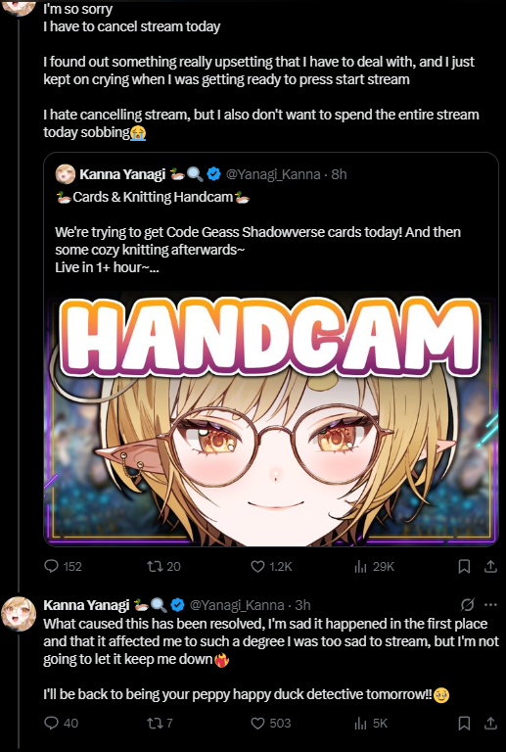View analytics showing 29K views

(374, 566)
